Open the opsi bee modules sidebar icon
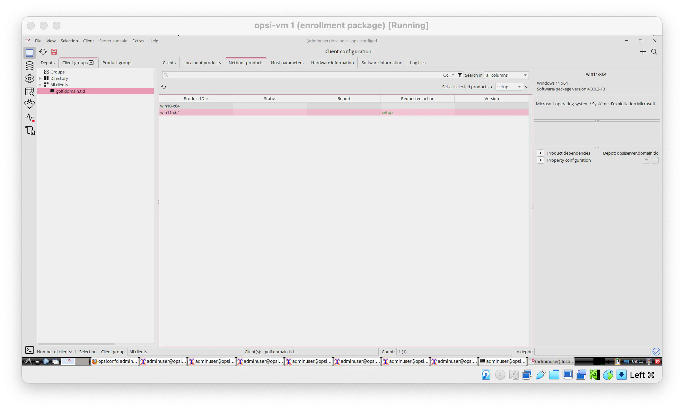Viewport: 684px width, 410px height. [x=30, y=104]
